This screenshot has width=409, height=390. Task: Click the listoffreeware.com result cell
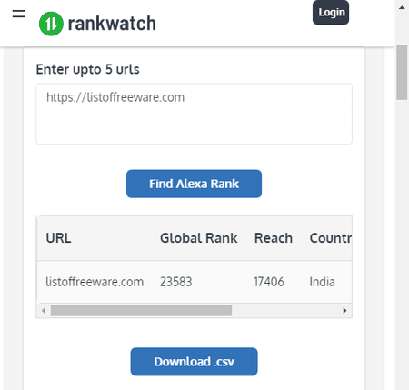coord(95,282)
